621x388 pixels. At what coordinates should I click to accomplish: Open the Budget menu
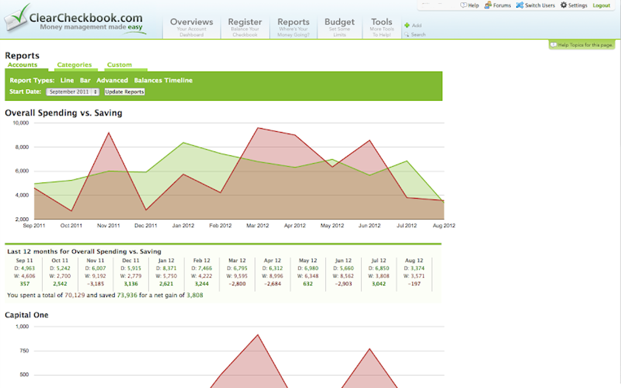(339, 27)
